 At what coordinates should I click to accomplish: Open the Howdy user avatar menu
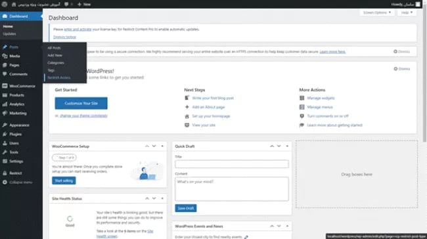pyautogui.click(x=418, y=4)
